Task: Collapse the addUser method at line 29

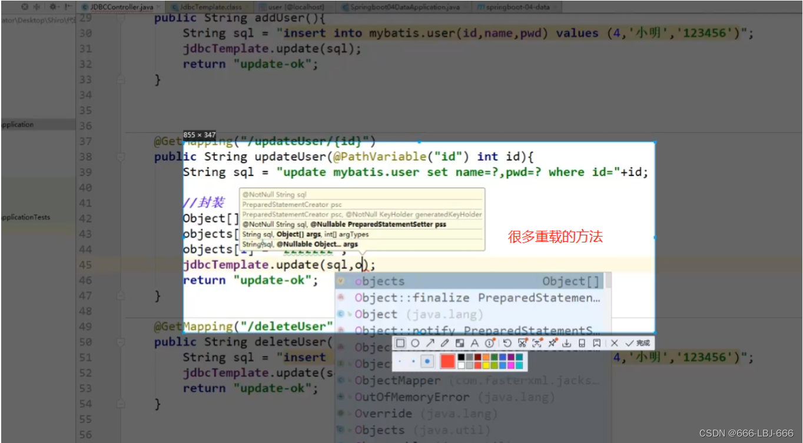Action: coord(121,18)
